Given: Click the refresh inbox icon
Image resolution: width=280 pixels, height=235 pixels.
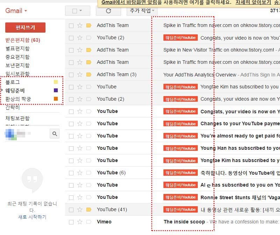Looking at the screenshot, I should (108, 11).
